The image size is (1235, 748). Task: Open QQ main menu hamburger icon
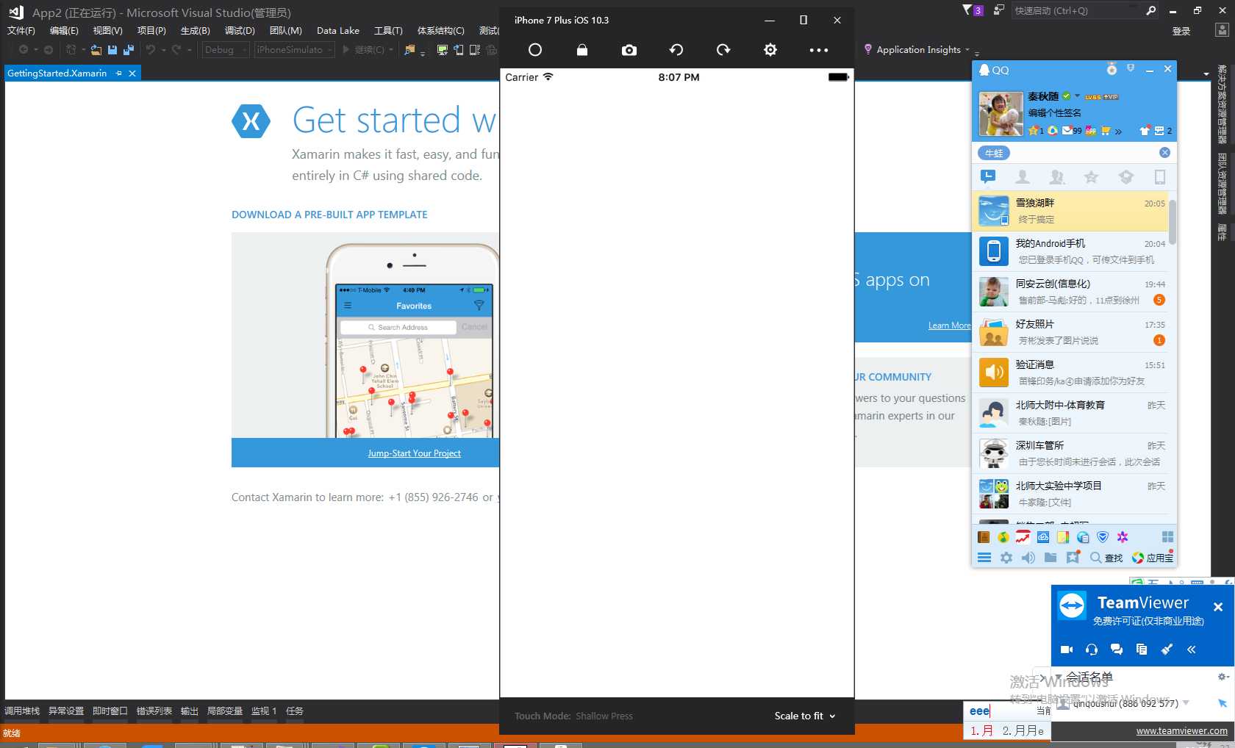click(x=984, y=558)
